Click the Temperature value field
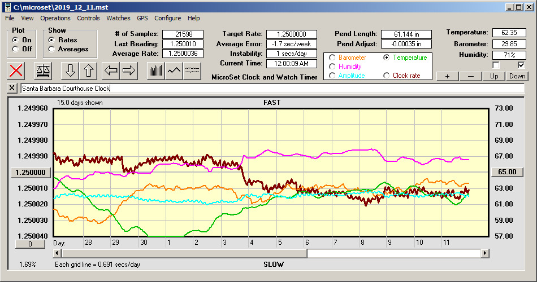This screenshot has width=537, height=282. (509, 33)
